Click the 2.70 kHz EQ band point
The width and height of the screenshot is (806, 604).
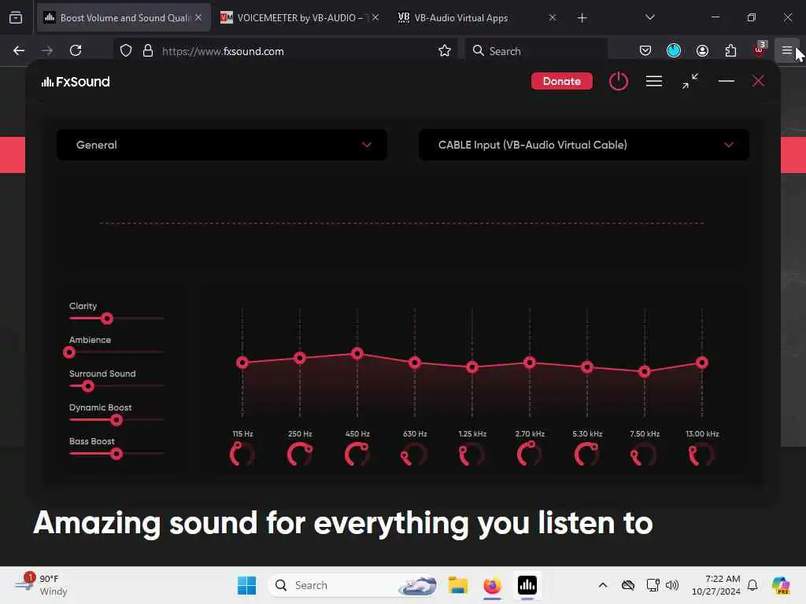point(530,363)
